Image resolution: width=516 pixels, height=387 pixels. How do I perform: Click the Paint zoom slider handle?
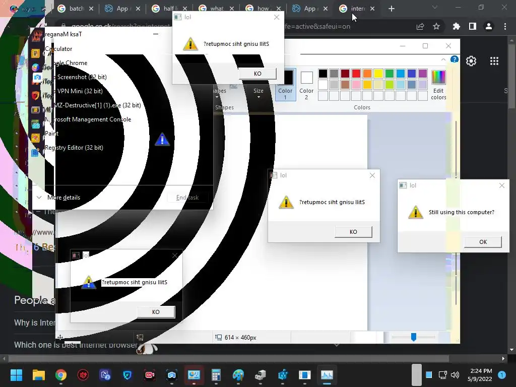(x=414, y=337)
